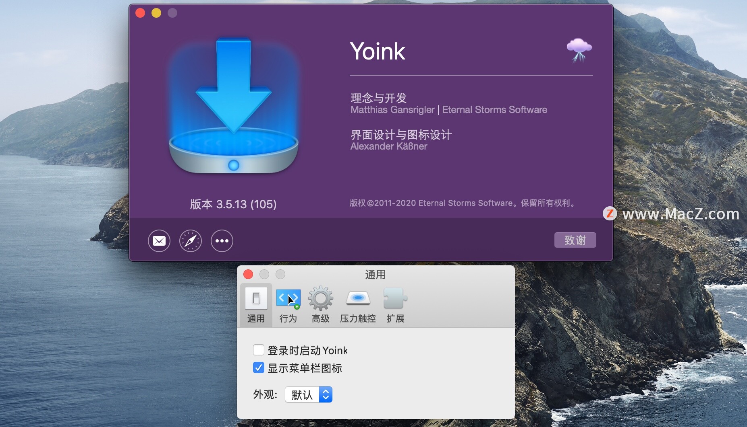Click the 界面设计与图标设计 heading
The height and width of the screenshot is (427, 747).
[401, 134]
